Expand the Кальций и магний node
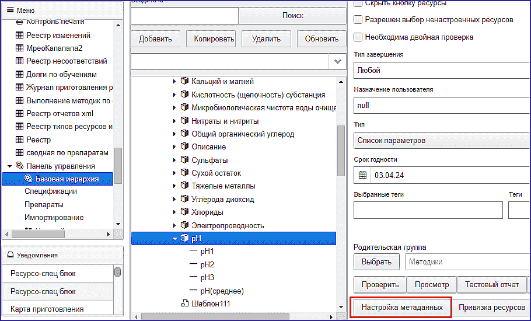 (174, 81)
